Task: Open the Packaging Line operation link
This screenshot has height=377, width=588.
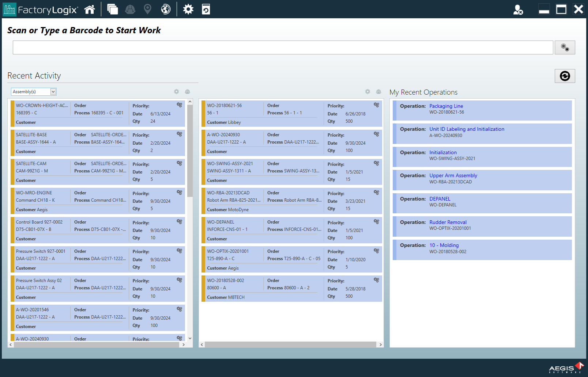Action: coord(446,106)
